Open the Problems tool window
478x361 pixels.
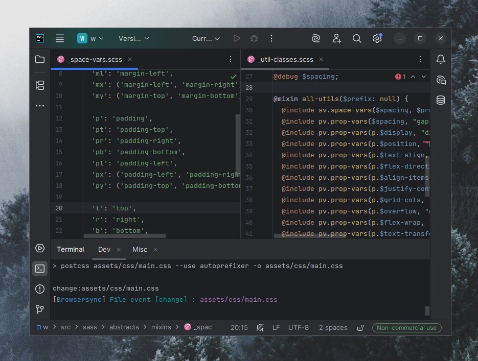click(x=40, y=289)
